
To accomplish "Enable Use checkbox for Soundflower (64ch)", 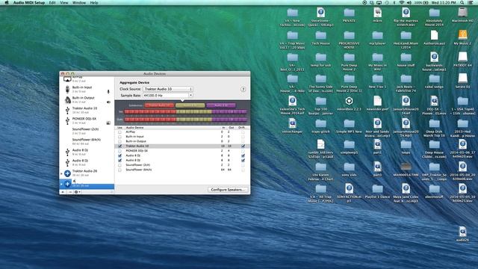I will [119, 170].
